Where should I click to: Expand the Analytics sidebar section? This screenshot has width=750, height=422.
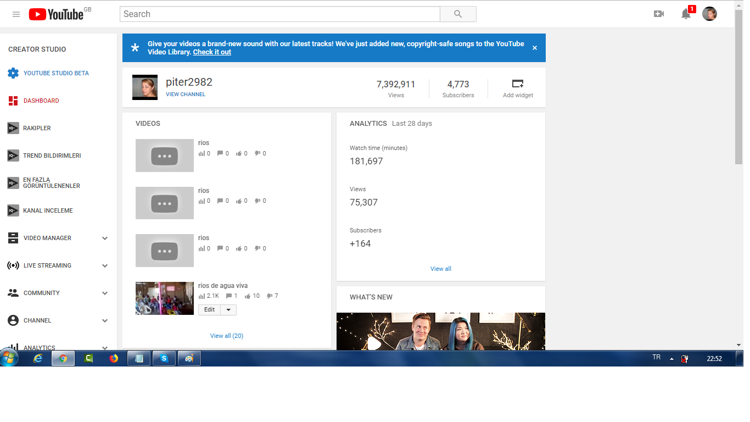click(x=105, y=348)
